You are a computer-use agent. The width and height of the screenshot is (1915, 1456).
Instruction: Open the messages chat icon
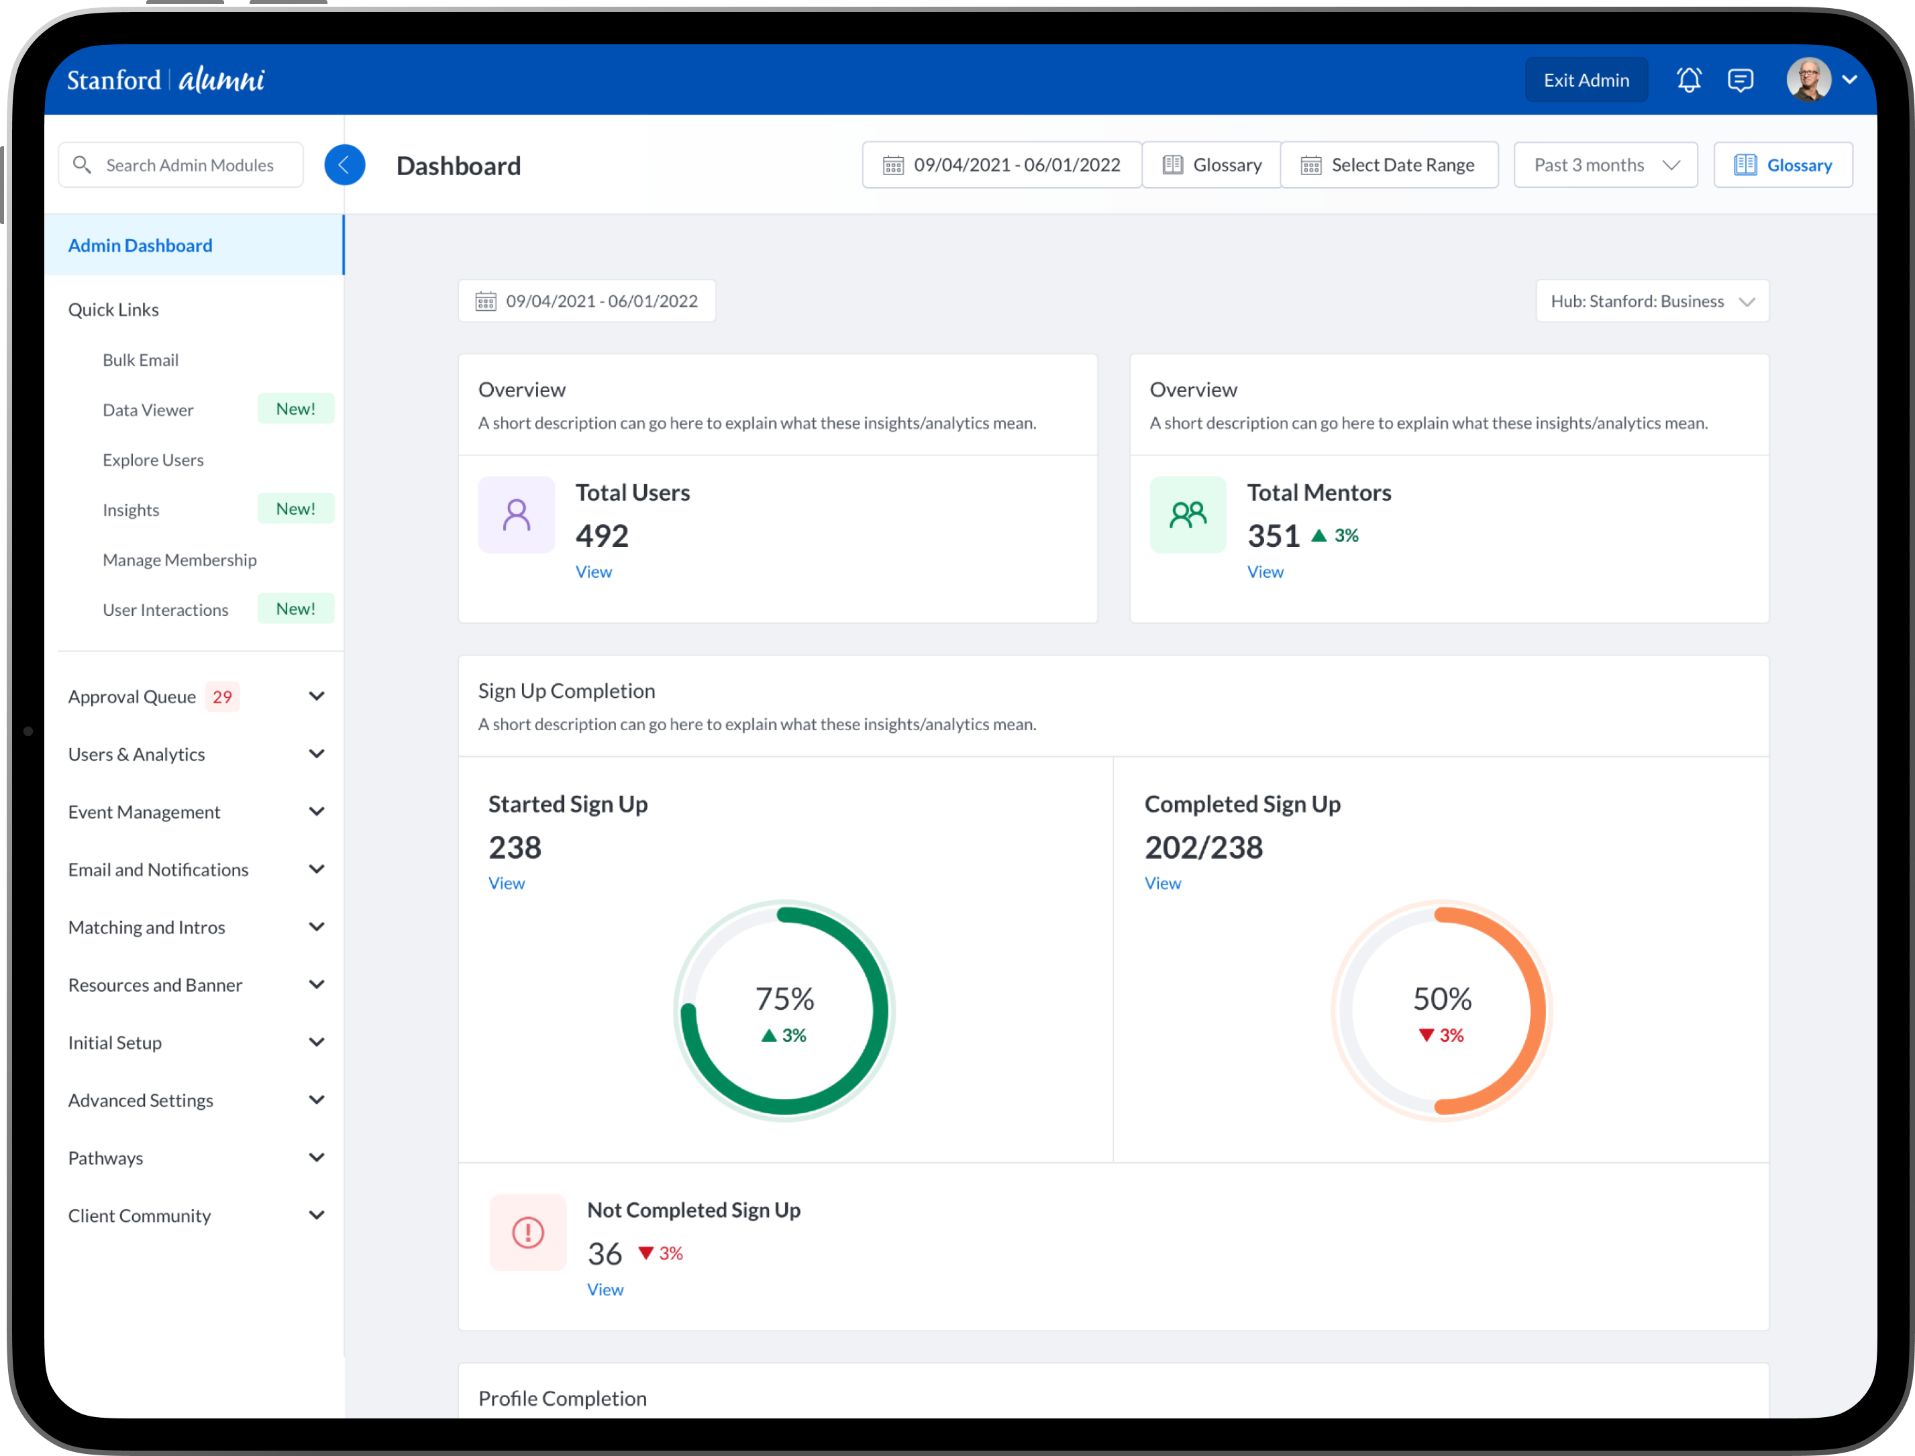click(1740, 80)
